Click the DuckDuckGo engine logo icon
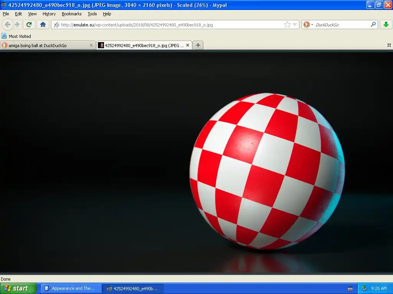 [x=306, y=24]
